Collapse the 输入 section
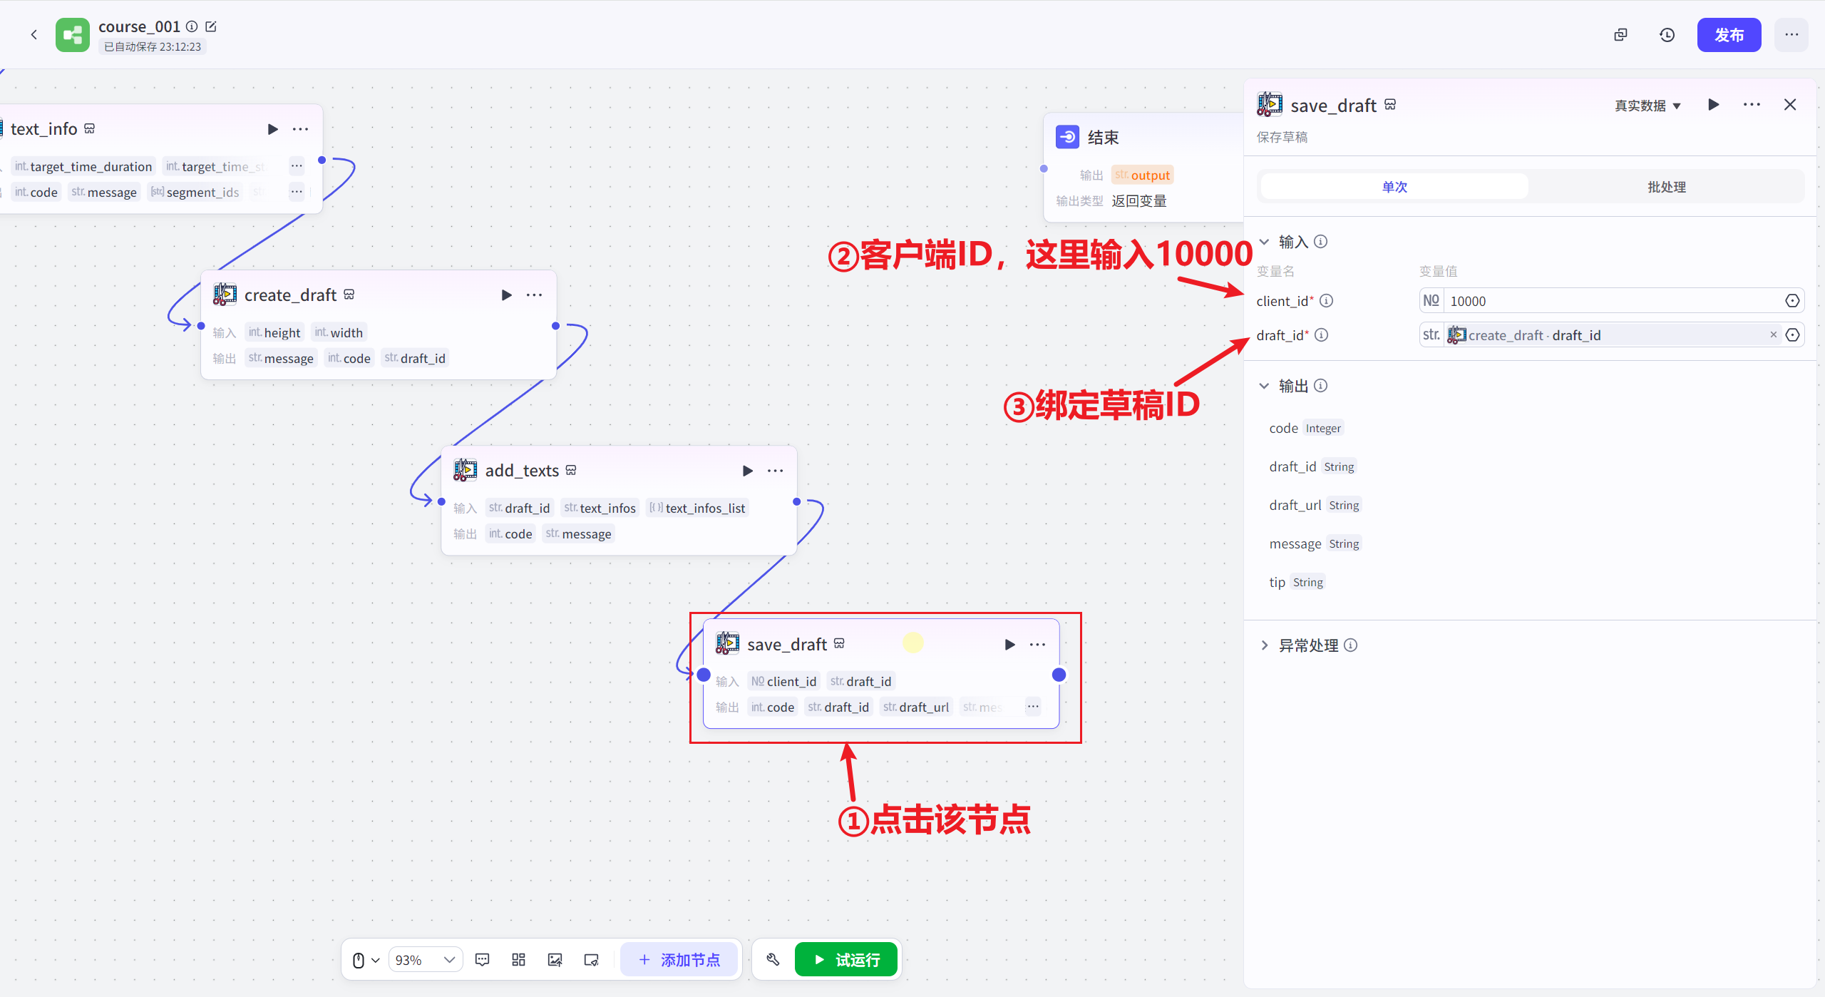Image resolution: width=1825 pixels, height=997 pixels. coord(1264,241)
